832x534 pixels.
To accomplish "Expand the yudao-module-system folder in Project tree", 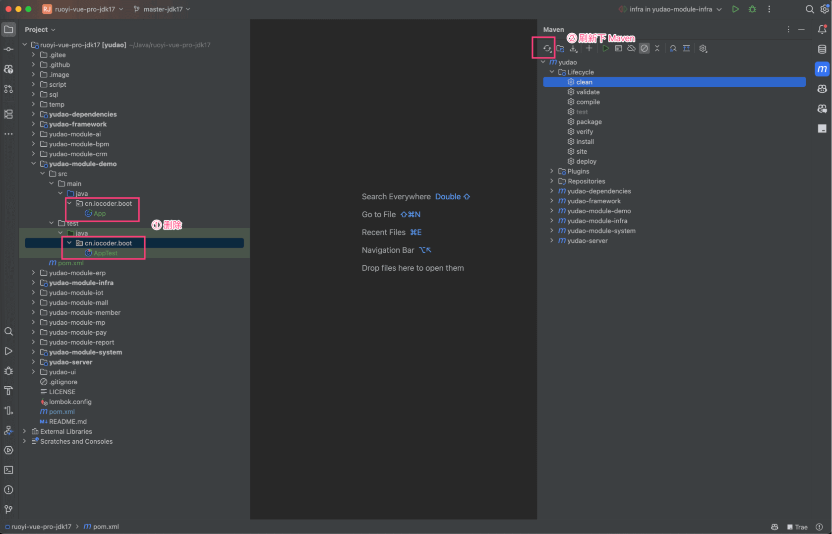I will [x=34, y=352].
